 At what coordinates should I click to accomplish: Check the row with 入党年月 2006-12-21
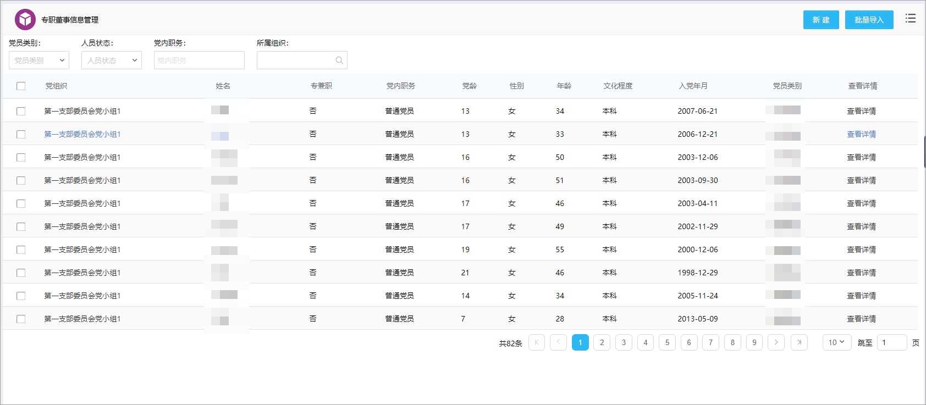pyautogui.click(x=21, y=134)
